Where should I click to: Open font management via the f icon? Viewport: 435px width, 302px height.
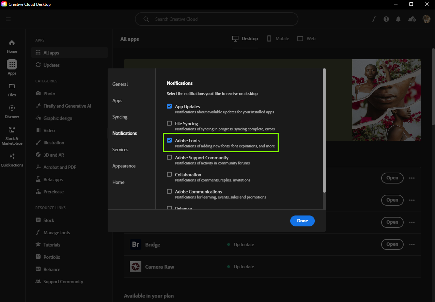pyautogui.click(x=374, y=19)
